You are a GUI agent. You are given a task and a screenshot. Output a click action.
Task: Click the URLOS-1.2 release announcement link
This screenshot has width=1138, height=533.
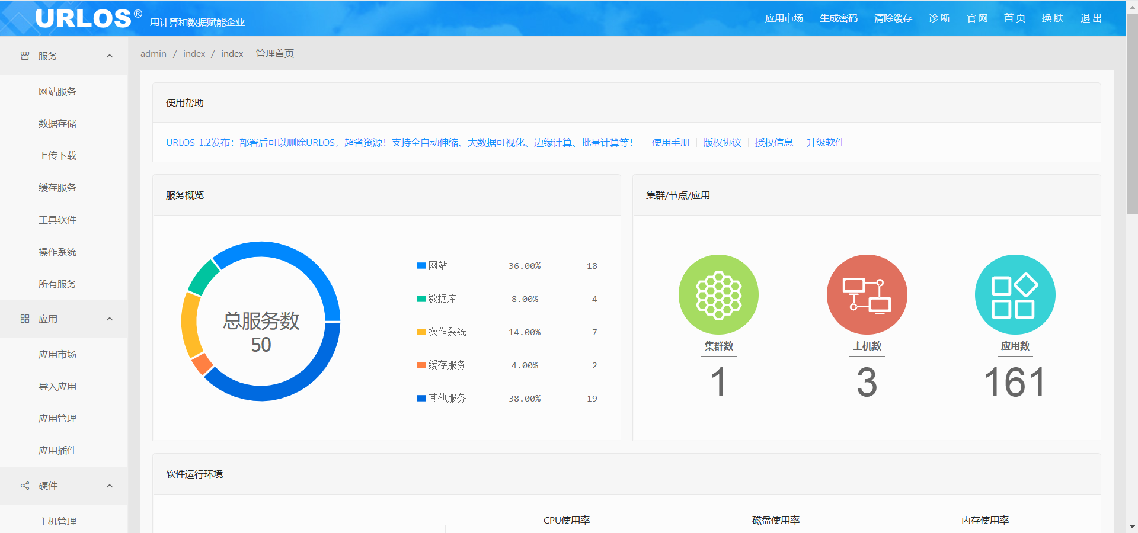399,142
